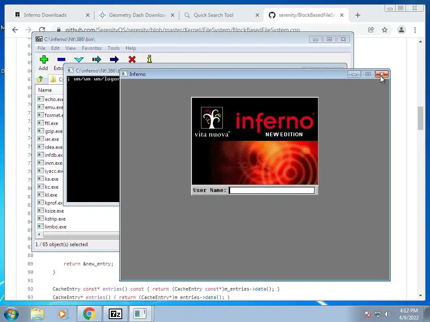Open Tools menu in 7-Zip
The image size is (430, 322).
point(113,48)
